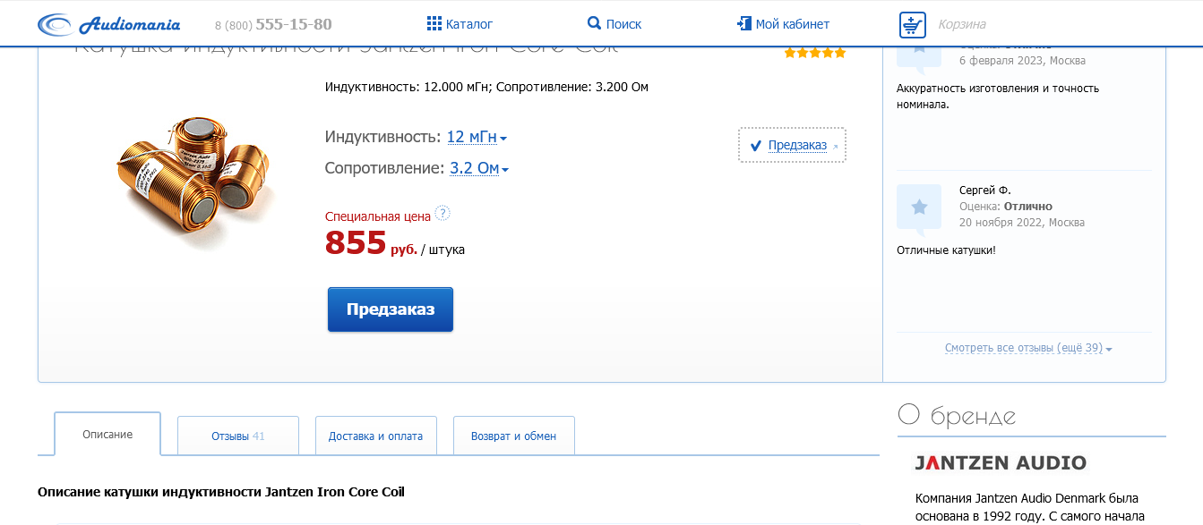Toggle the Предзаказ checkmark filter
Screen dimensions: 1203x525
click(x=756, y=146)
